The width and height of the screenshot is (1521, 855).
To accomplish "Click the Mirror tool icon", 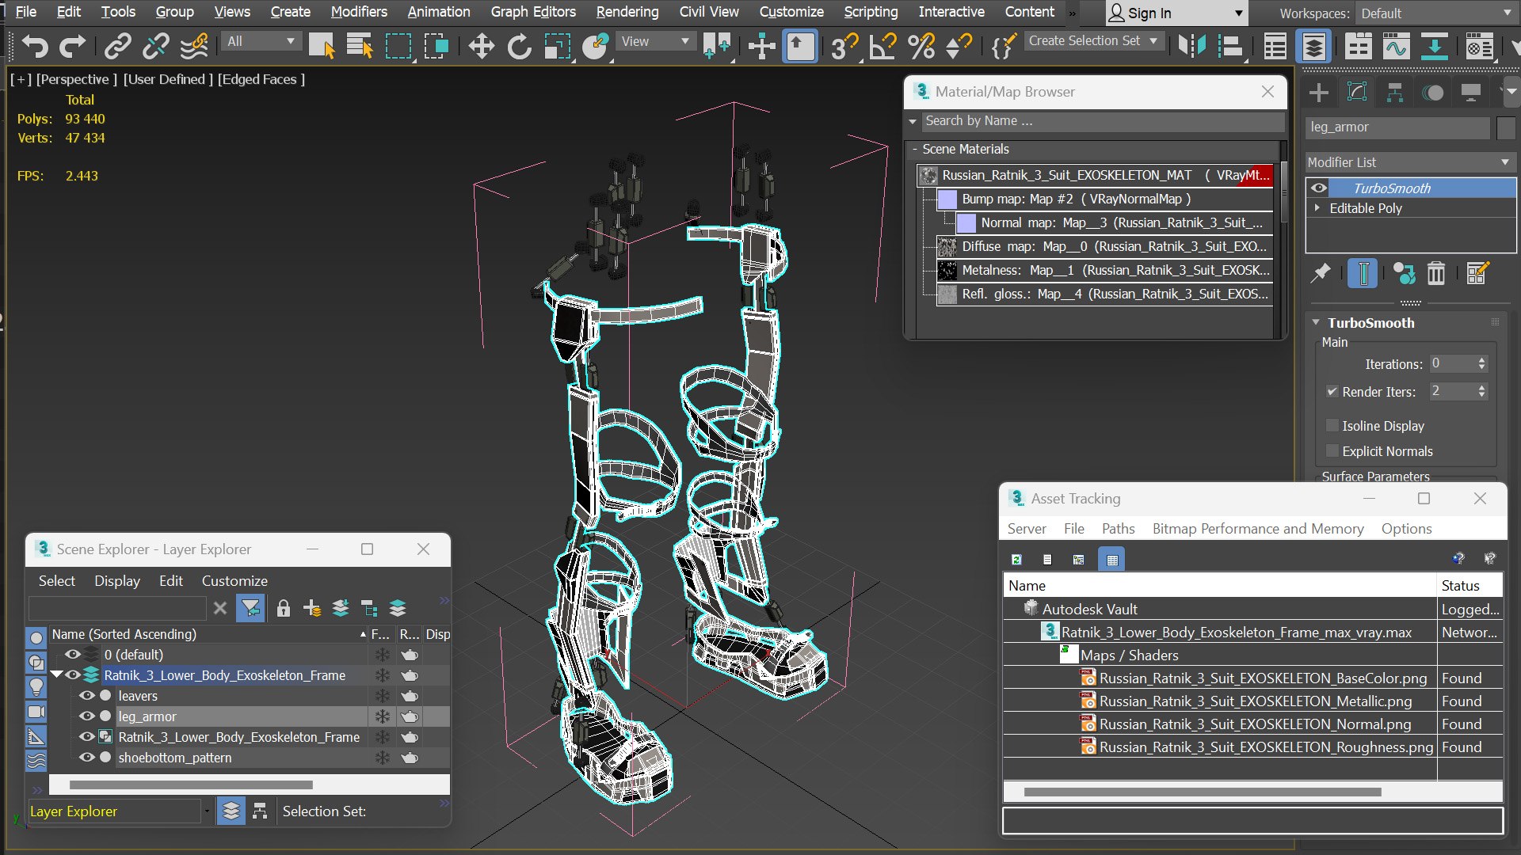I will [1191, 47].
